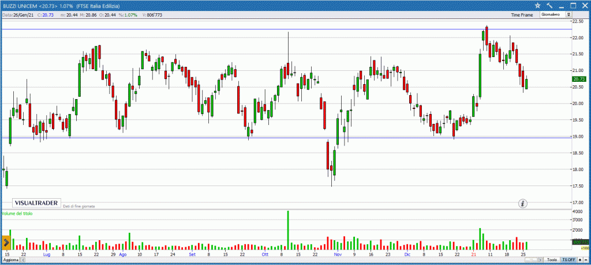Open the Time Frame dropdown arrow
The height and width of the screenshot is (265, 591).
pyautogui.click(x=568, y=14)
